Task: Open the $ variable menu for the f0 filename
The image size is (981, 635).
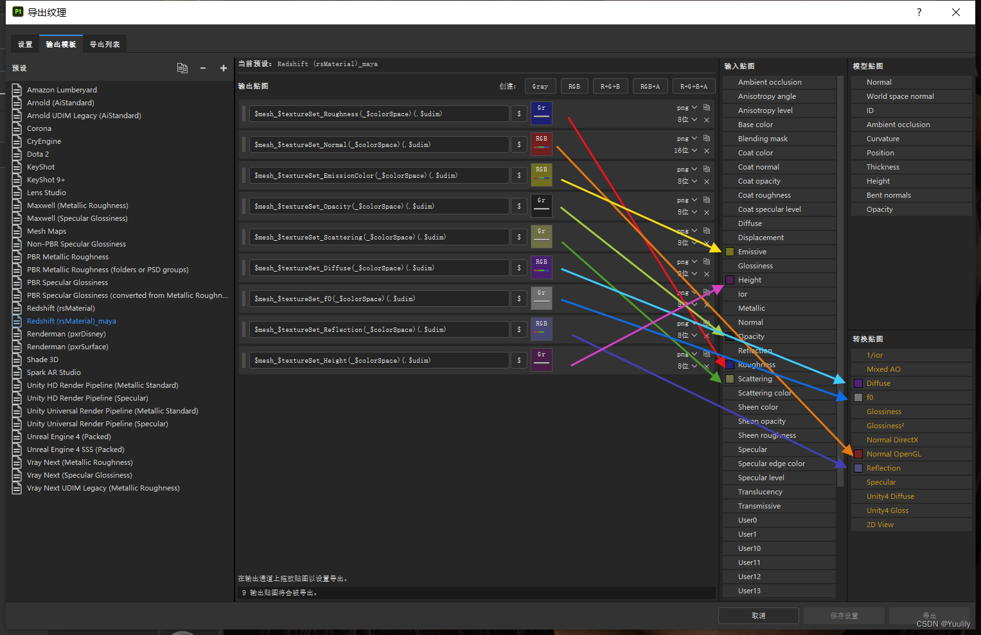Action: pos(519,299)
